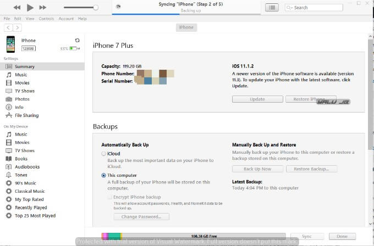Screen dimensions: 374x246
Task: Click the Search input field
Action: pos(314,8)
